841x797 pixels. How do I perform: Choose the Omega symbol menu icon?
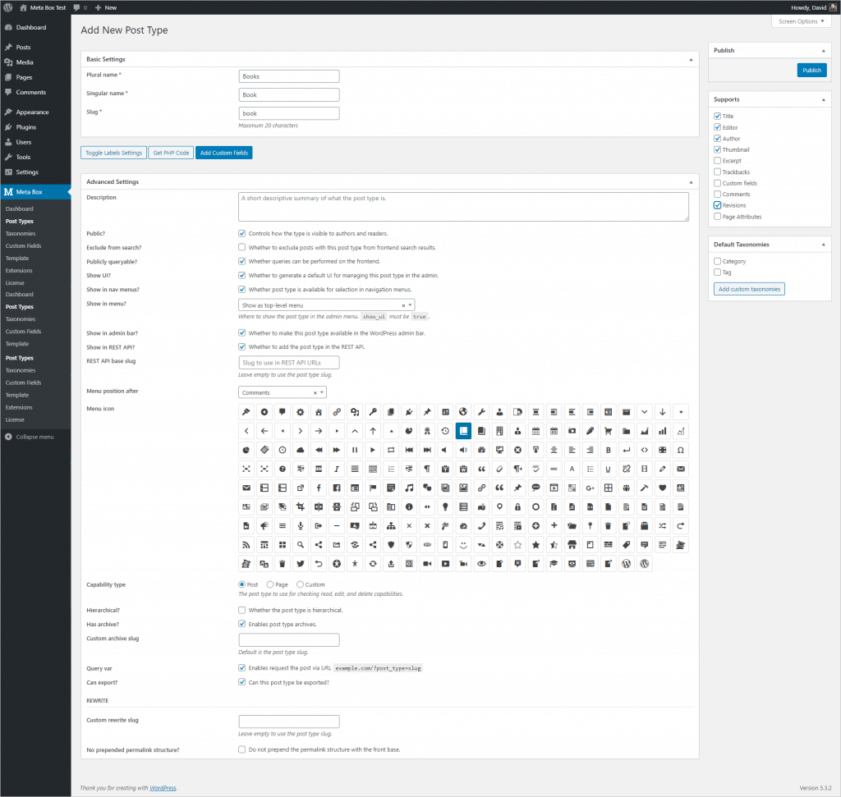tap(680, 450)
